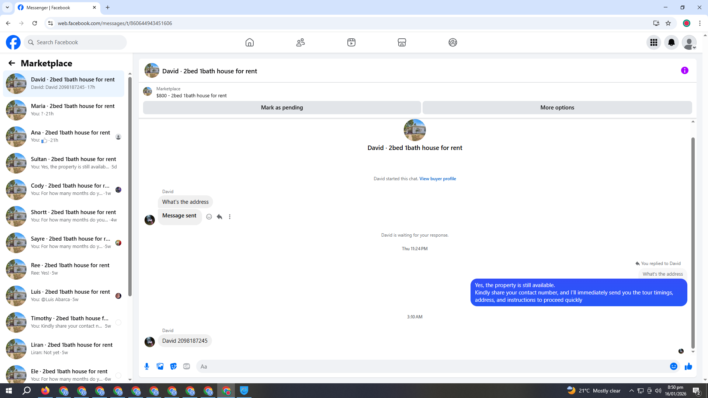Attach a photo using image icon
Image resolution: width=708 pixels, height=398 pixels.
[x=160, y=366]
